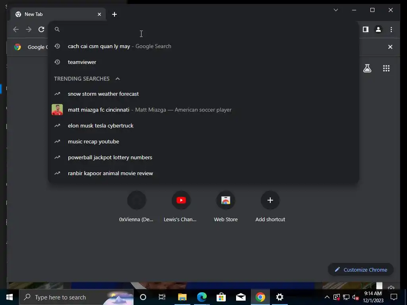Launch File Explorer from taskbar
This screenshot has width=407, height=305.
(x=182, y=297)
